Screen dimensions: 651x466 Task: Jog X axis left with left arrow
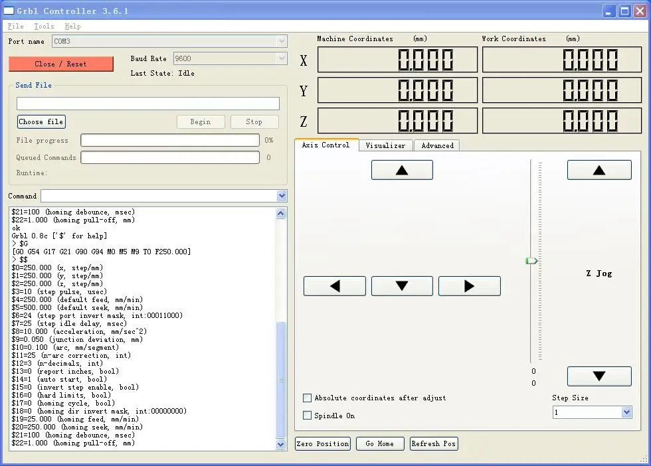(335, 286)
